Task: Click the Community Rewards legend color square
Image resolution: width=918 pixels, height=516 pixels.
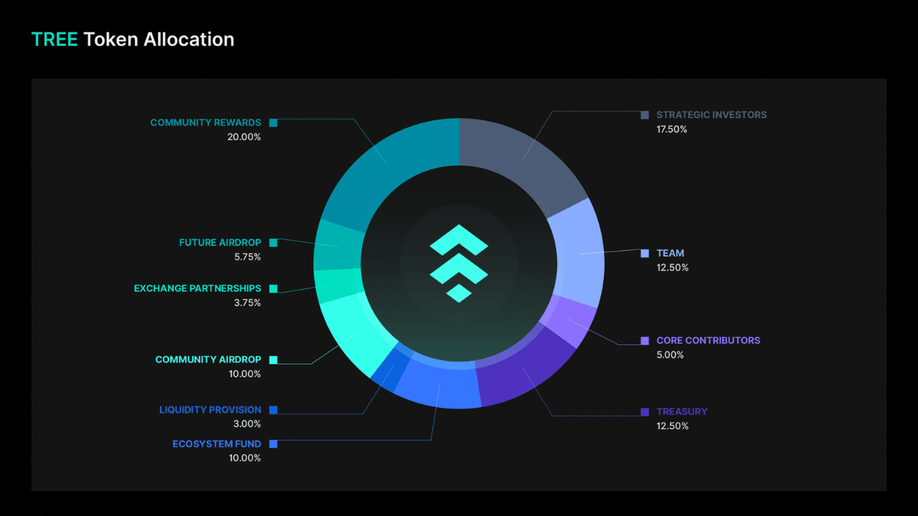Action: point(273,123)
